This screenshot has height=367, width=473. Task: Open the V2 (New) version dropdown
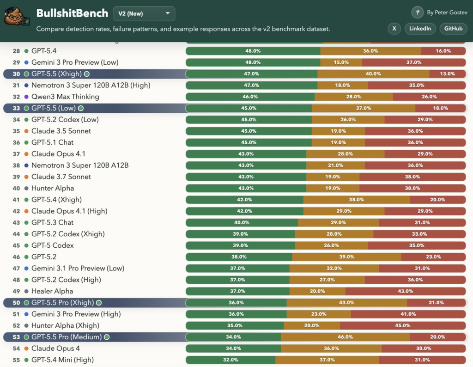[x=144, y=14]
